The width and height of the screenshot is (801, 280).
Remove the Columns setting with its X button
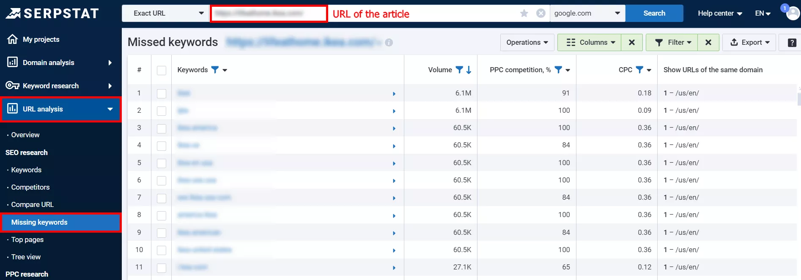(x=632, y=42)
